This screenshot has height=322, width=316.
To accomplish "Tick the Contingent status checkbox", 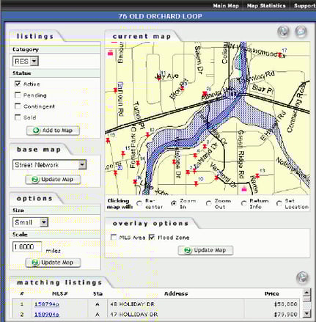I will coord(18,106).
